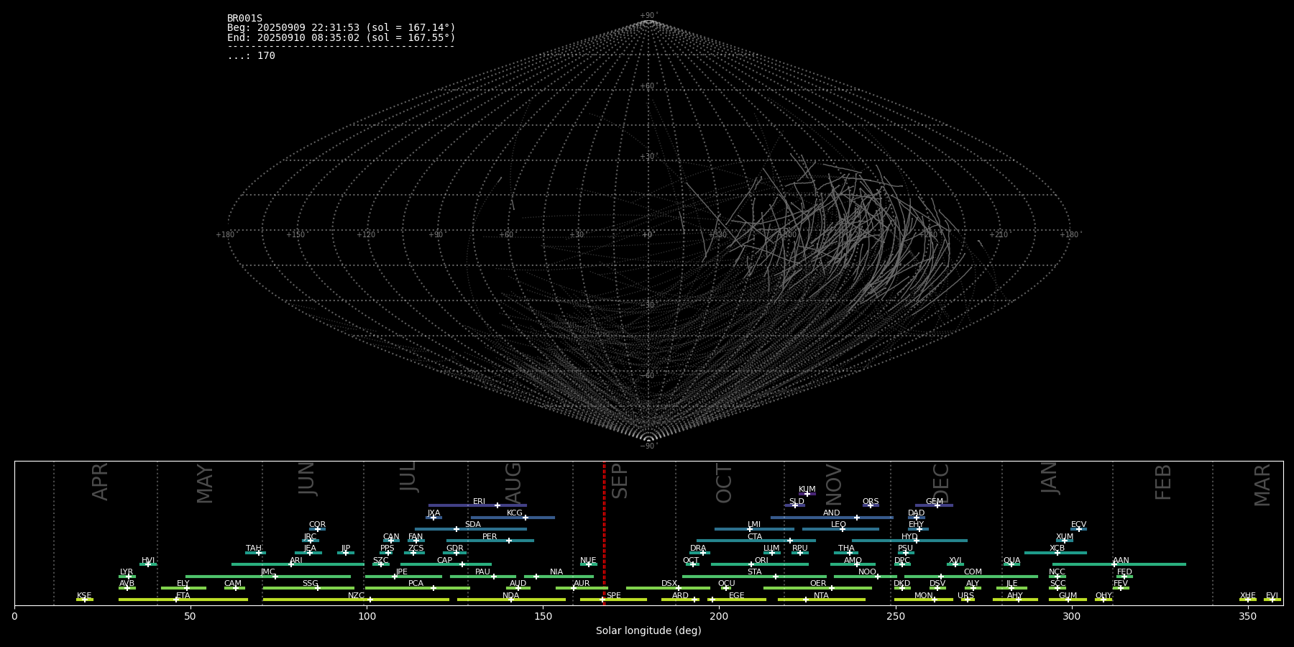The width and height of the screenshot is (1294, 647).
Task: Click the LYR shower marker
Action: coord(129,577)
